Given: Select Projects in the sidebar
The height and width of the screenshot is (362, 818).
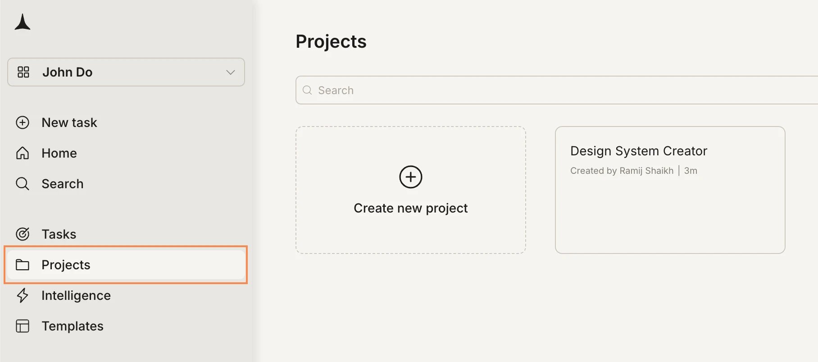Looking at the screenshot, I should 126,265.
